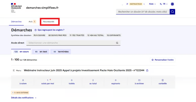The height and width of the screenshot is (102, 196).
Task: Open the 'corbeille' trash bin
Action: point(163,82)
